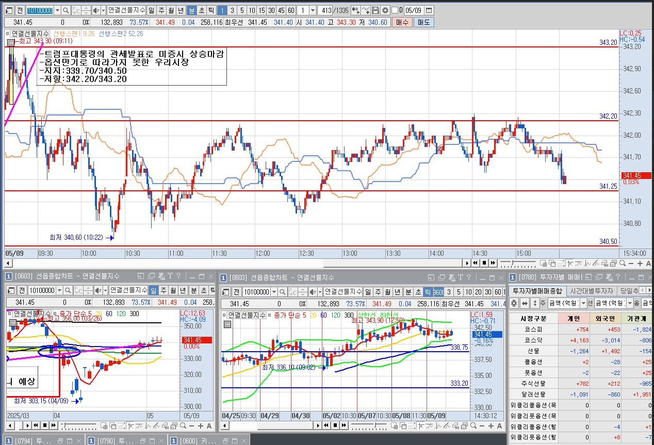
Task: Click the search magnifier beside code 10100000 in the top toolbar
Action: [x=66, y=10]
